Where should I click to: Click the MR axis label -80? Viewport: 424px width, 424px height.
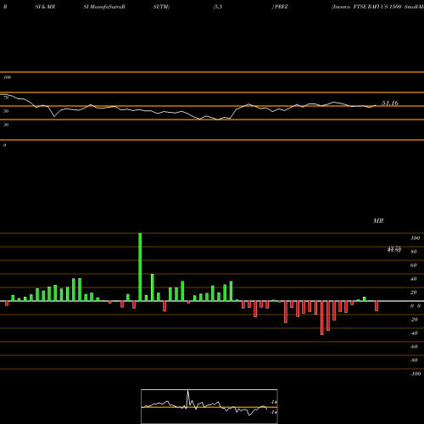tap(414, 360)
